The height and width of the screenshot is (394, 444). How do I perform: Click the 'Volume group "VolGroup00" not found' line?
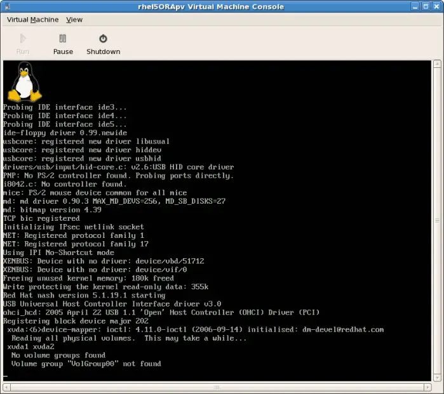pos(86,364)
